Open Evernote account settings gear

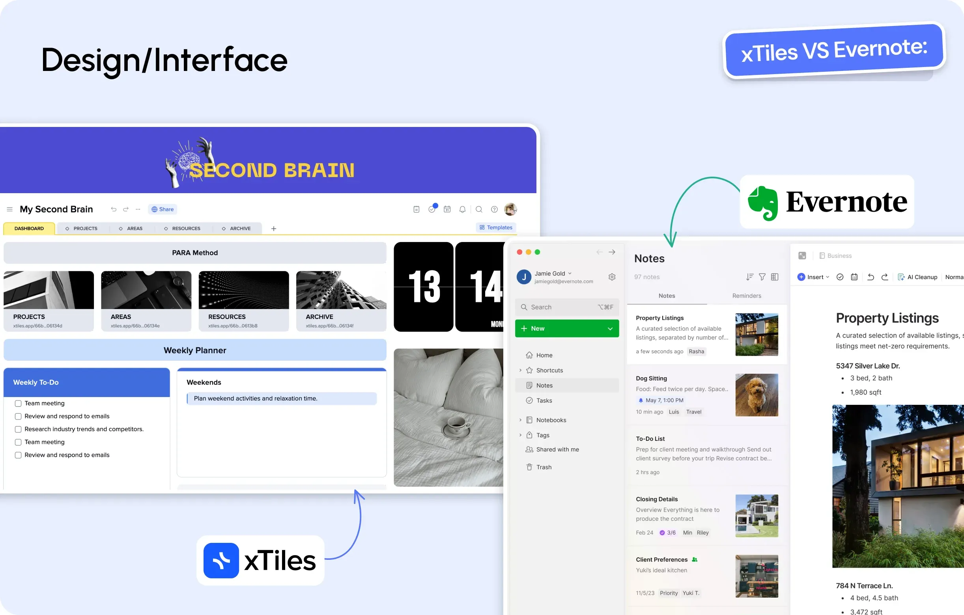612,277
